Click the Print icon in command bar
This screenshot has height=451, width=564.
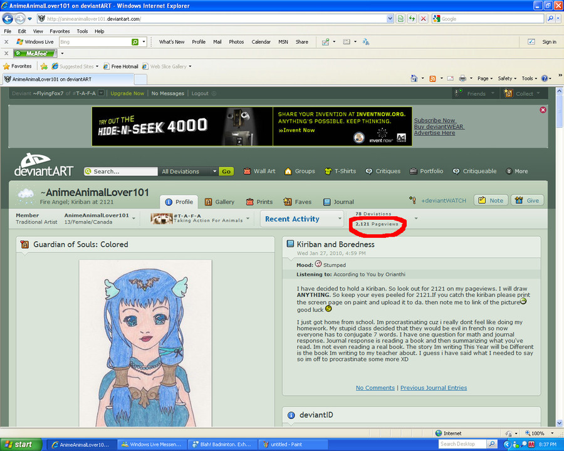[x=462, y=78]
